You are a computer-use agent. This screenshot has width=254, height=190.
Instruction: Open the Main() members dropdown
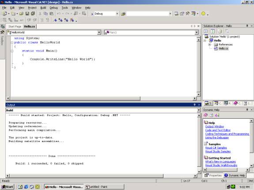[x=197, y=33]
